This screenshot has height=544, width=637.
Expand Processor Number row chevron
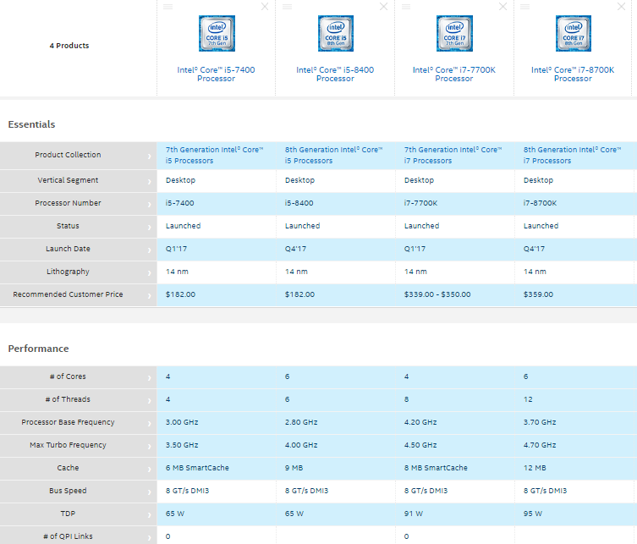click(x=150, y=205)
